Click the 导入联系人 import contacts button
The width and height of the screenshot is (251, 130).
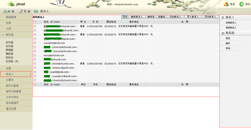pos(193,17)
